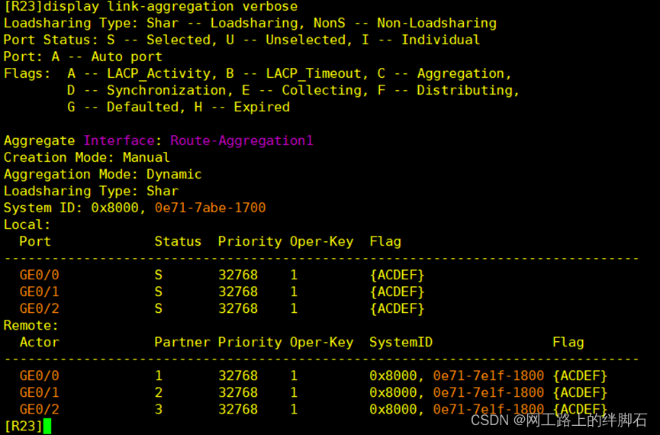The height and width of the screenshot is (435, 660).
Task: Click the Oper-Key header in the Local table
Action: coord(321,242)
